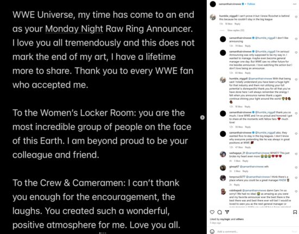
Task: Like the post with the heart icon
Action: [212, 212]
